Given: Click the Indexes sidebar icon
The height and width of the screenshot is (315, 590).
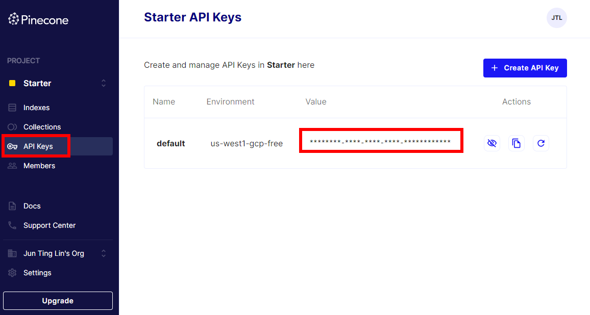Looking at the screenshot, I should coord(12,108).
